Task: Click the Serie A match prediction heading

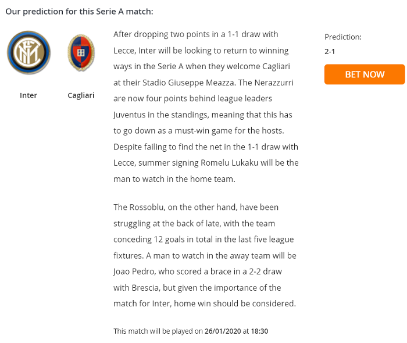Action: click(x=79, y=11)
